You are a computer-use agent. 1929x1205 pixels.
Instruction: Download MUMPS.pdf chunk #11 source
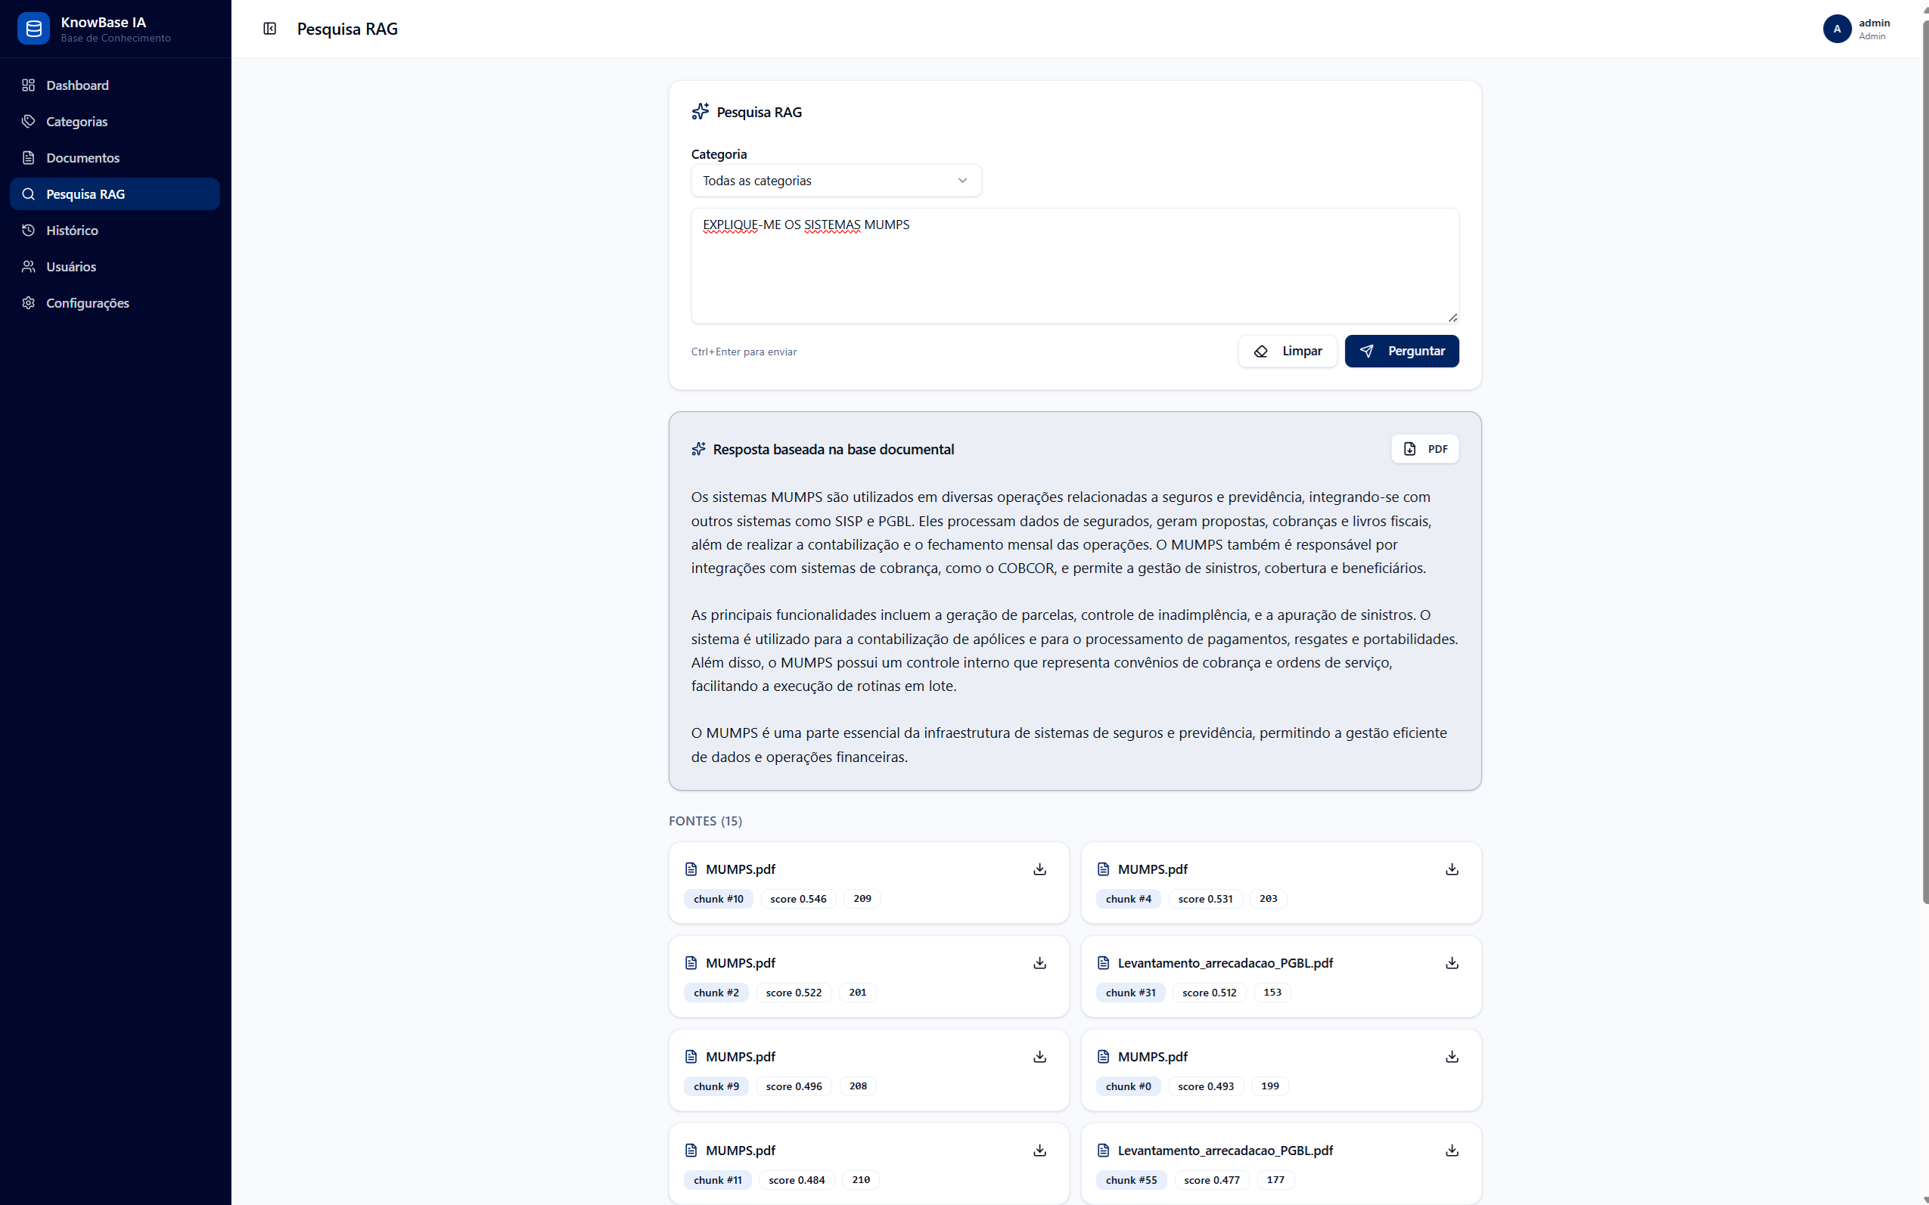[1039, 1151]
